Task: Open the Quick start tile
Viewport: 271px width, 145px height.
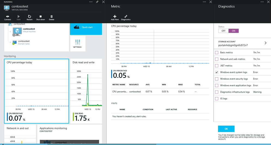Action: coord(86,27)
